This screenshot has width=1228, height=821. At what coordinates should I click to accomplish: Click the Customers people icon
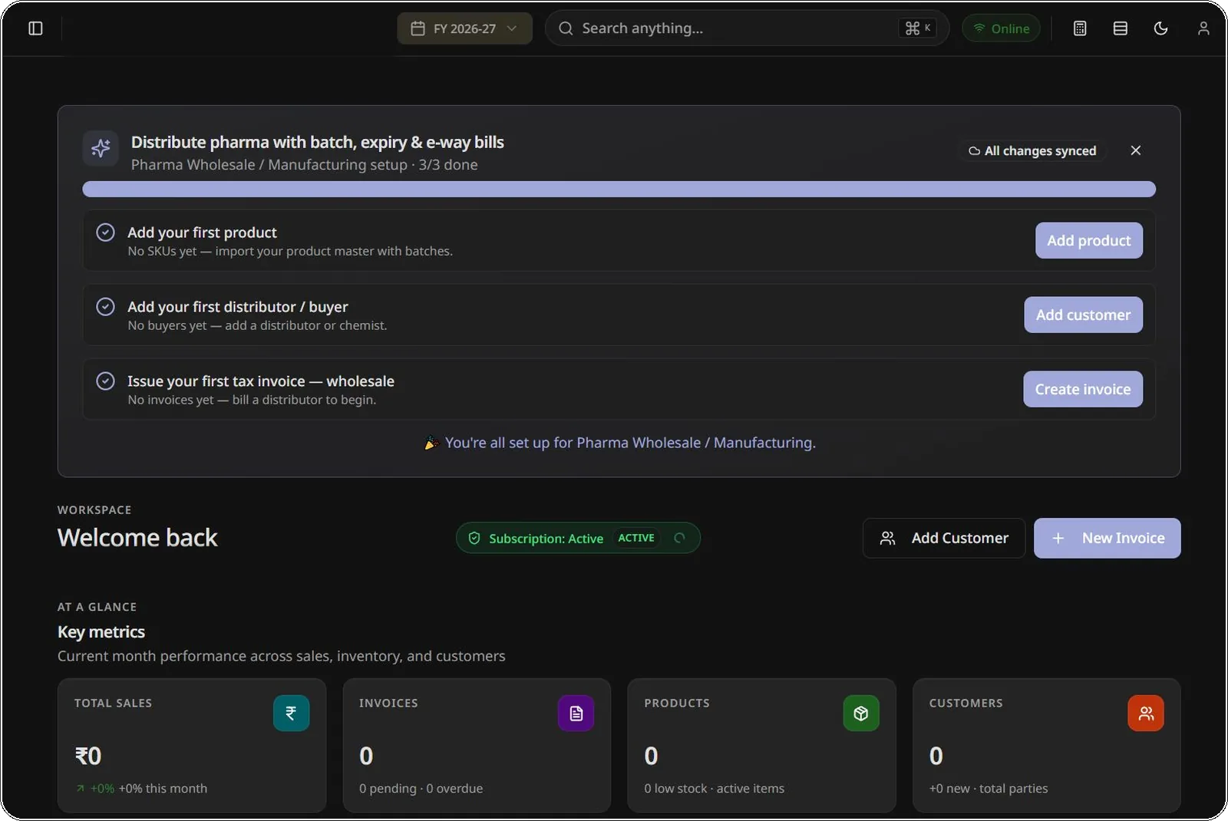tap(1146, 713)
